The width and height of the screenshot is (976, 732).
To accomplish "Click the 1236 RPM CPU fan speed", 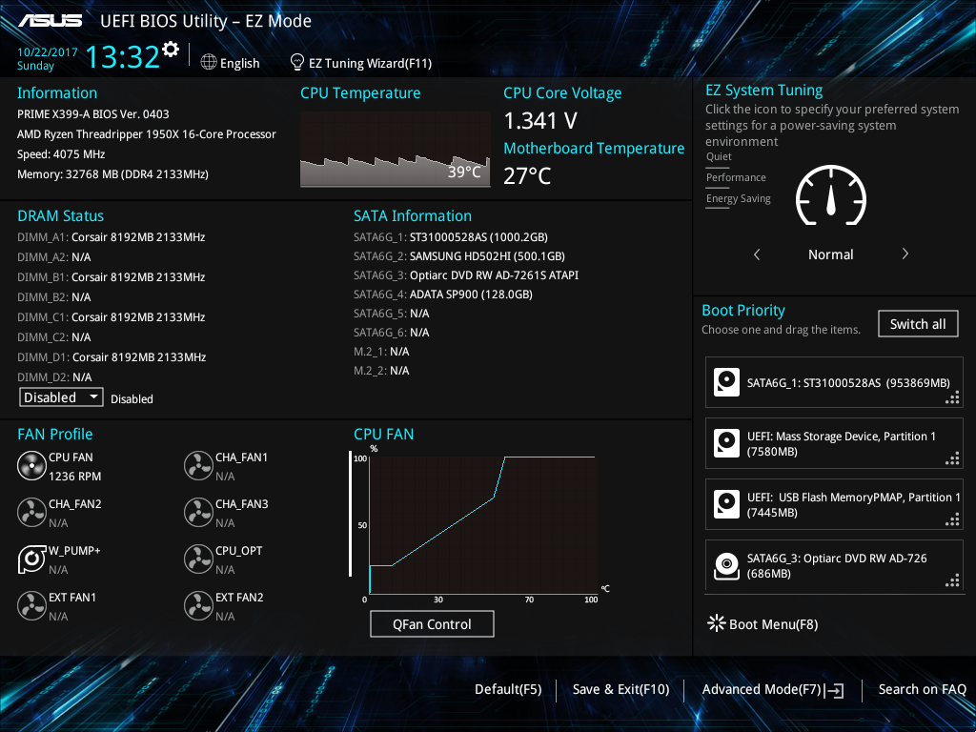I will coord(74,477).
